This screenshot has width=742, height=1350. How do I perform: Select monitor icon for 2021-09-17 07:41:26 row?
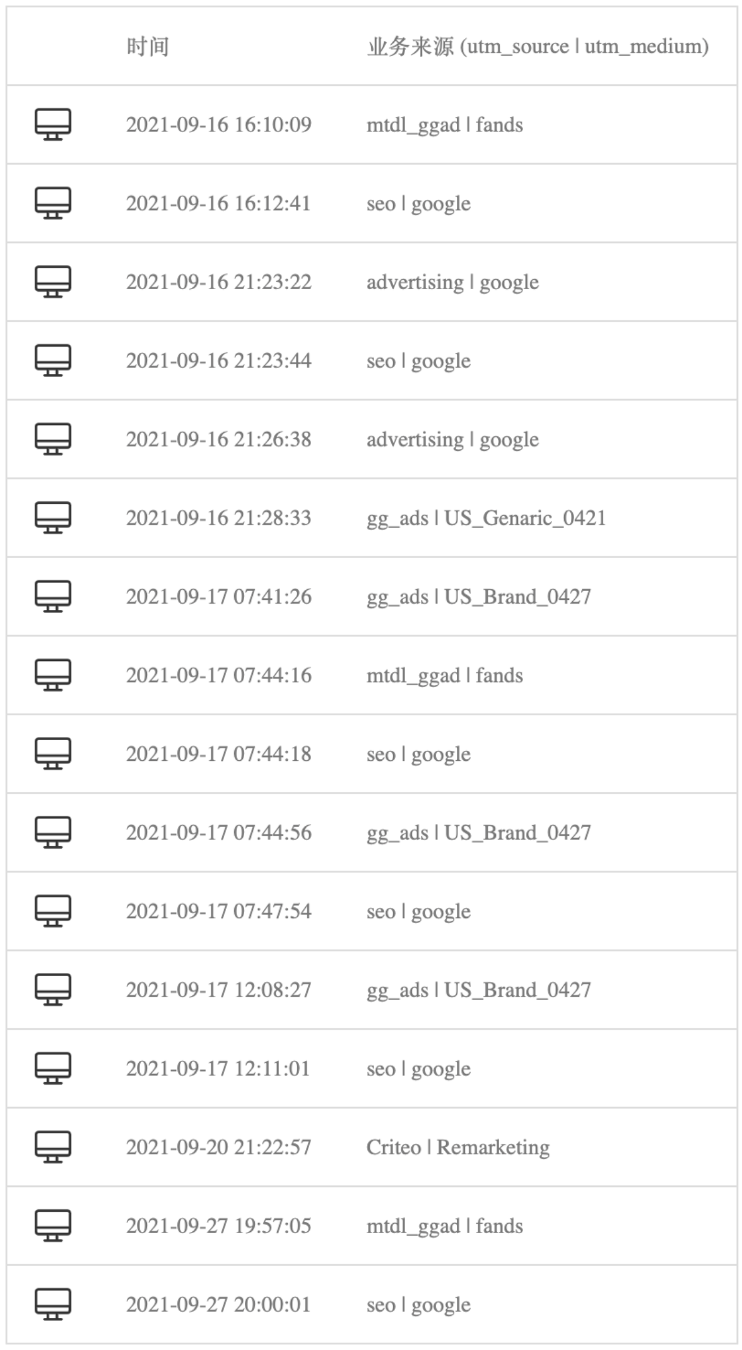click(53, 597)
